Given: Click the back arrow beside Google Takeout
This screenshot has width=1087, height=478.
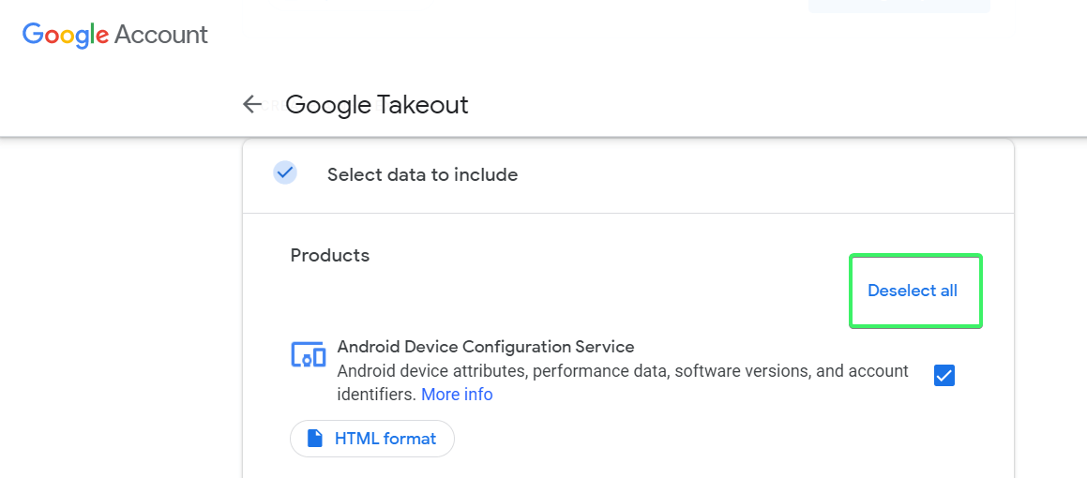Looking at the screenshot, I should [x=251, y=104].
